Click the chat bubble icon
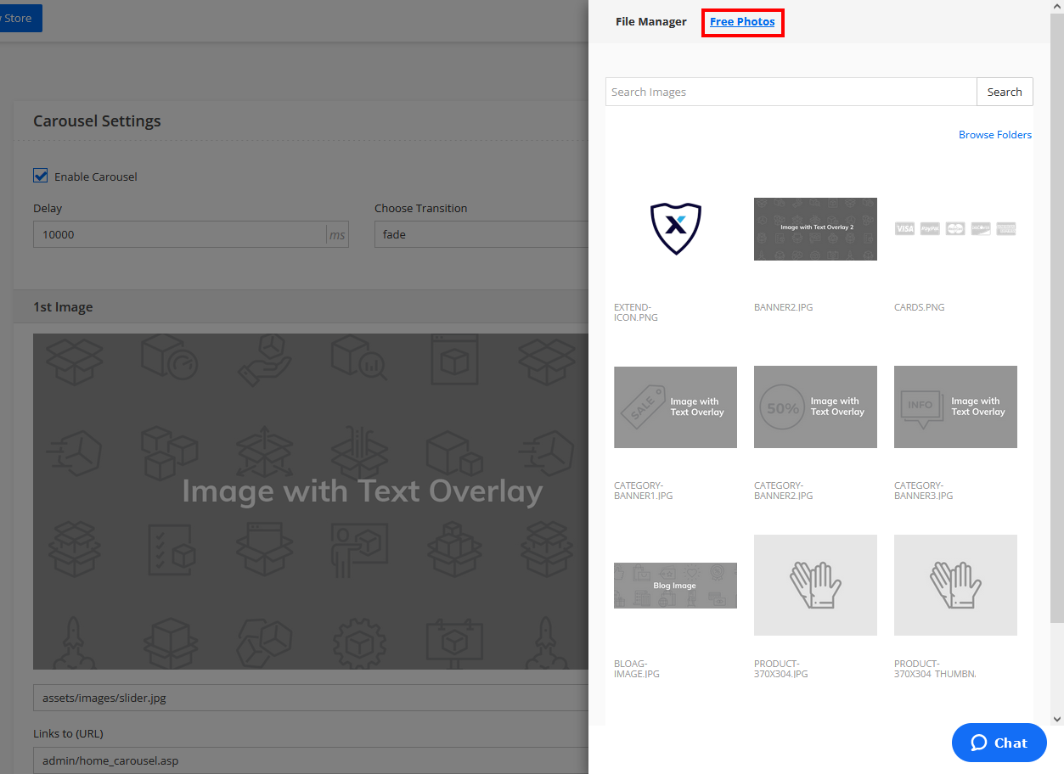This screenshot has height=774, width=1064. (979, 743)
